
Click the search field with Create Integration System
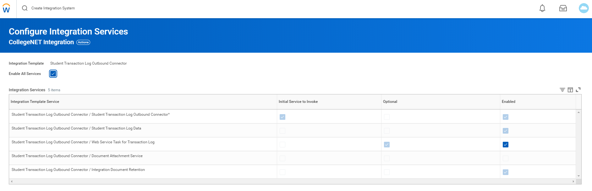click(x=53, y=8)
